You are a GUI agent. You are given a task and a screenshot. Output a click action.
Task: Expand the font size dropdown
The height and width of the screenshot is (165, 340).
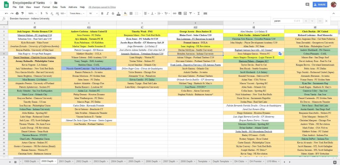[92, 13]
